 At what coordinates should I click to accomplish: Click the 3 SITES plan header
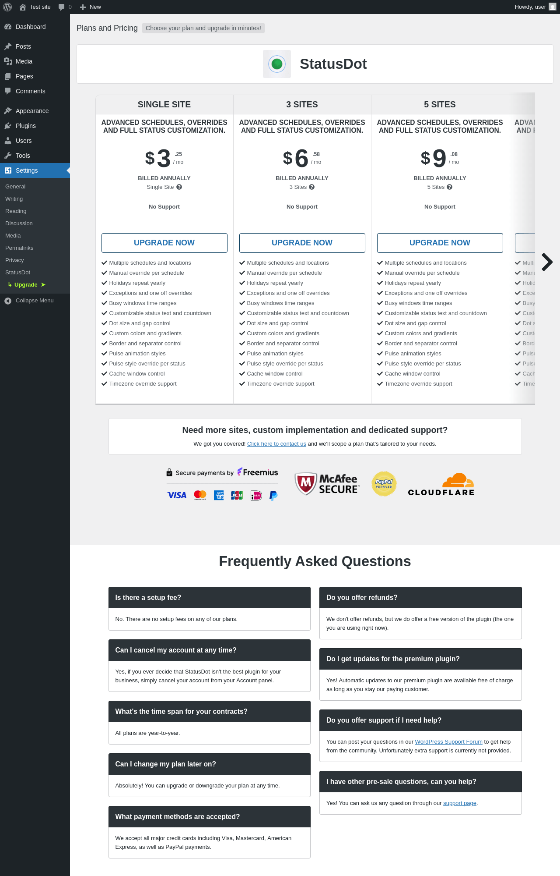(302, 105)
